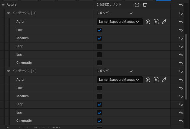Uncheck Low checkbox in Index 0

(x=99, y=30)
